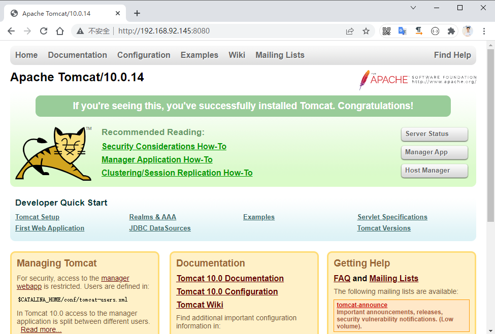
Task: Click the vertical scrollbar thumb
Action: click(x=490, y=136)
